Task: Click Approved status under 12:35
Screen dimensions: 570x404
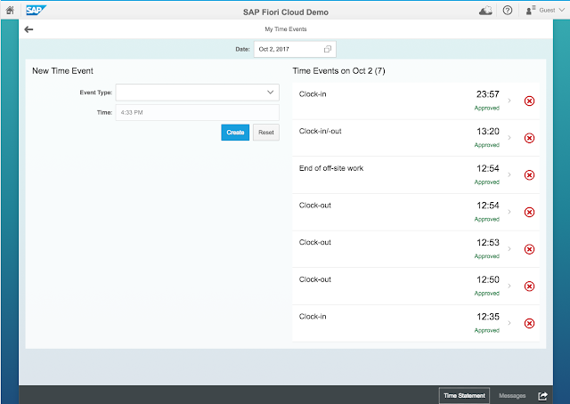Action: (487, 330)
